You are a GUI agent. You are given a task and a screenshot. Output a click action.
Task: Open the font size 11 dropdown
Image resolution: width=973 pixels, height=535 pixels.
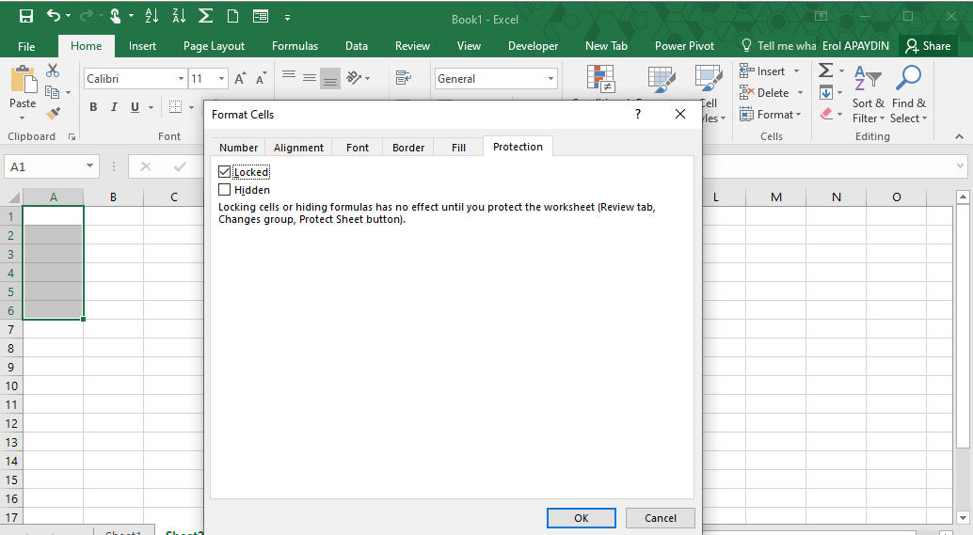tap(221, 79)
